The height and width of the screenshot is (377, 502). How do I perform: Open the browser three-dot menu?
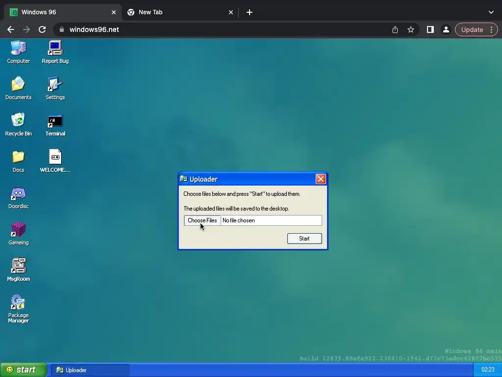(491, 29)
